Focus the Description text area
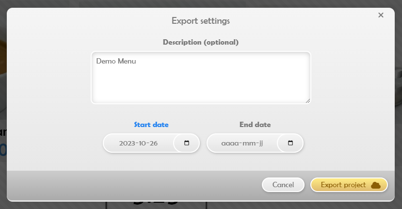Viewport: 402px width, 209px height. point(201,78)
